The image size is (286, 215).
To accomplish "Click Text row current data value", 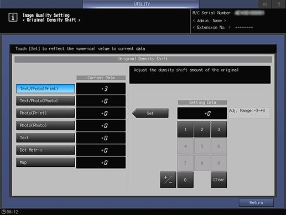I will (101, 138).
